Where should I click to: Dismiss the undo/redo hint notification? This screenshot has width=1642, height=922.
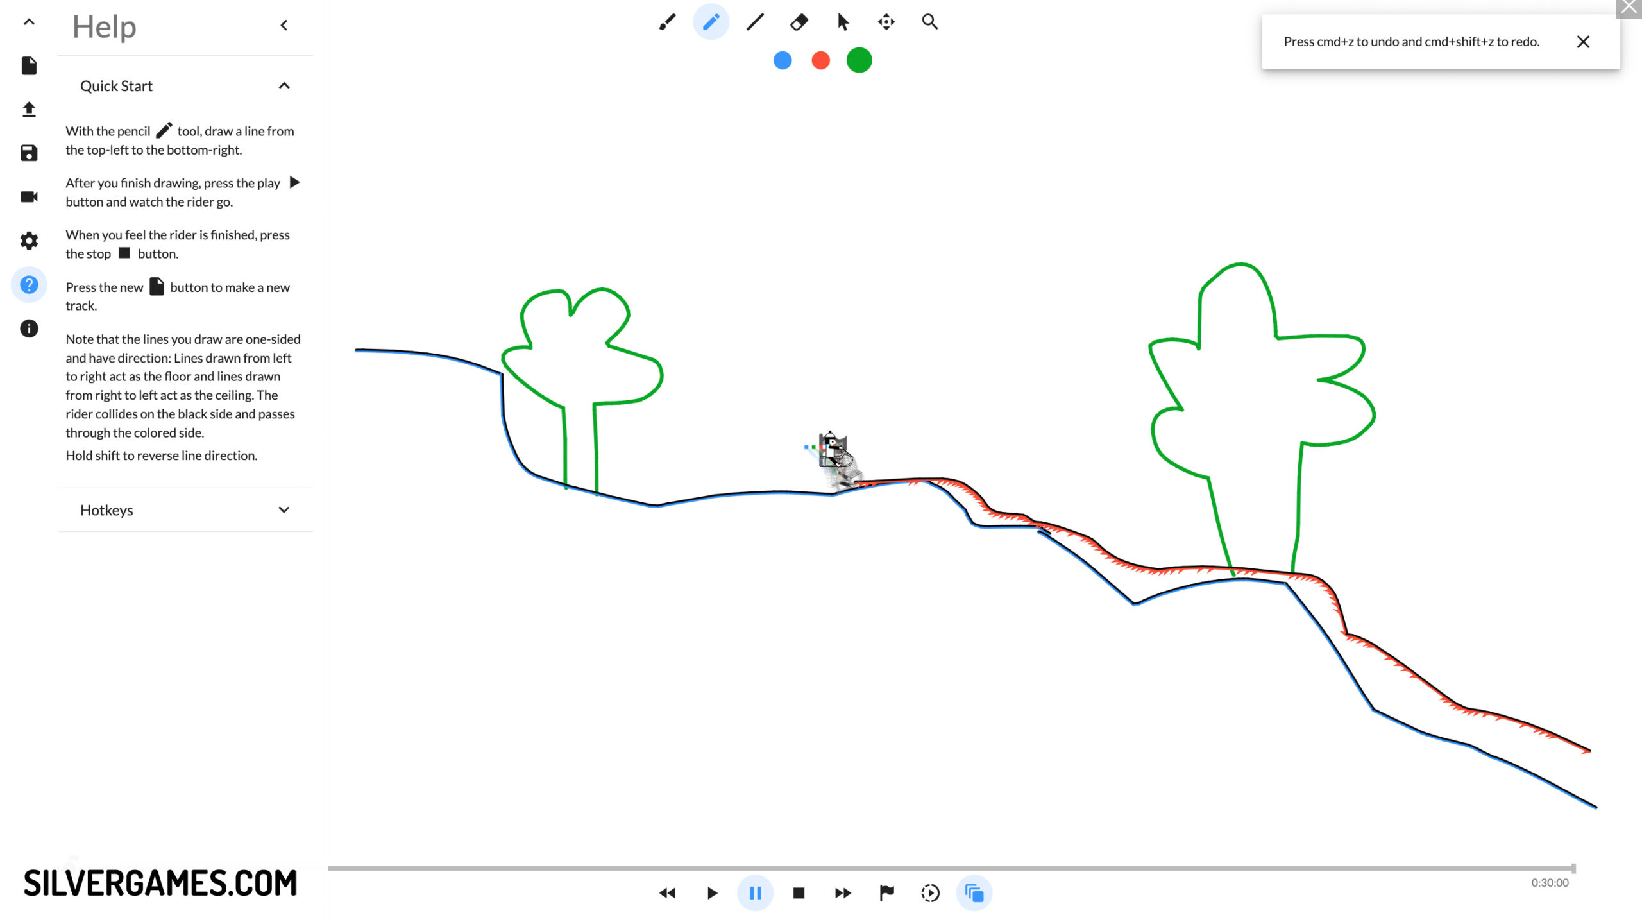coord(1583,42)
